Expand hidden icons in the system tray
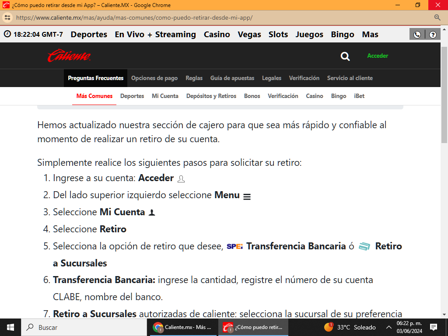 (x=388, y=327)
